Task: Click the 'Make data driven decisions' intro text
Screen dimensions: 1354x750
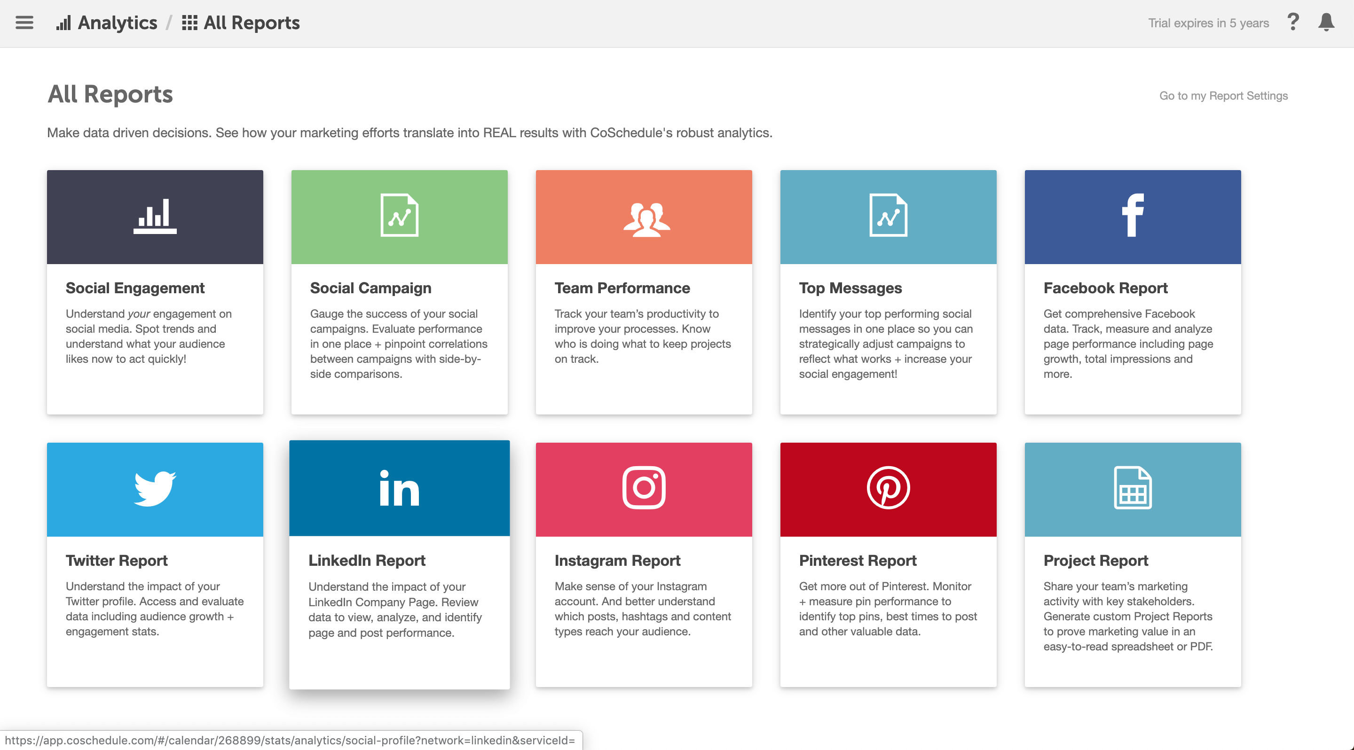Action: pos(409,133)
